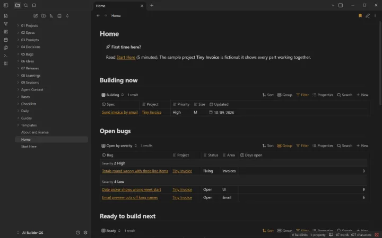This screenshot has width=382, height=238.
Task: Click Sort in Building now toolbar
Action: pyautogui.click(x=268, y=95)
